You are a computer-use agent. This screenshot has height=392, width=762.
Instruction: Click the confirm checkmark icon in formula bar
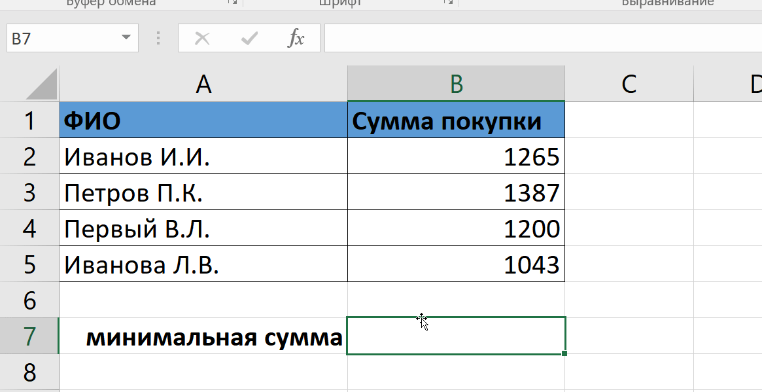pyautogui.click(x=249, y=38)
